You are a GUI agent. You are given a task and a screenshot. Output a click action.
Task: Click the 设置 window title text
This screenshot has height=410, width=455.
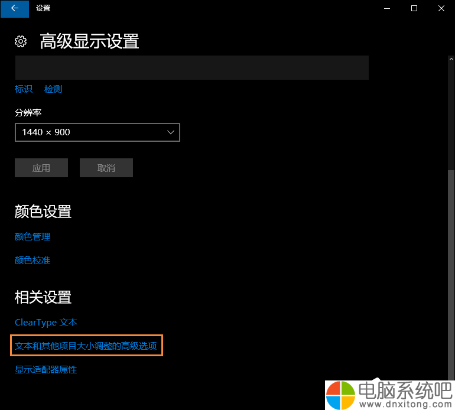click(x=43, y=8)
